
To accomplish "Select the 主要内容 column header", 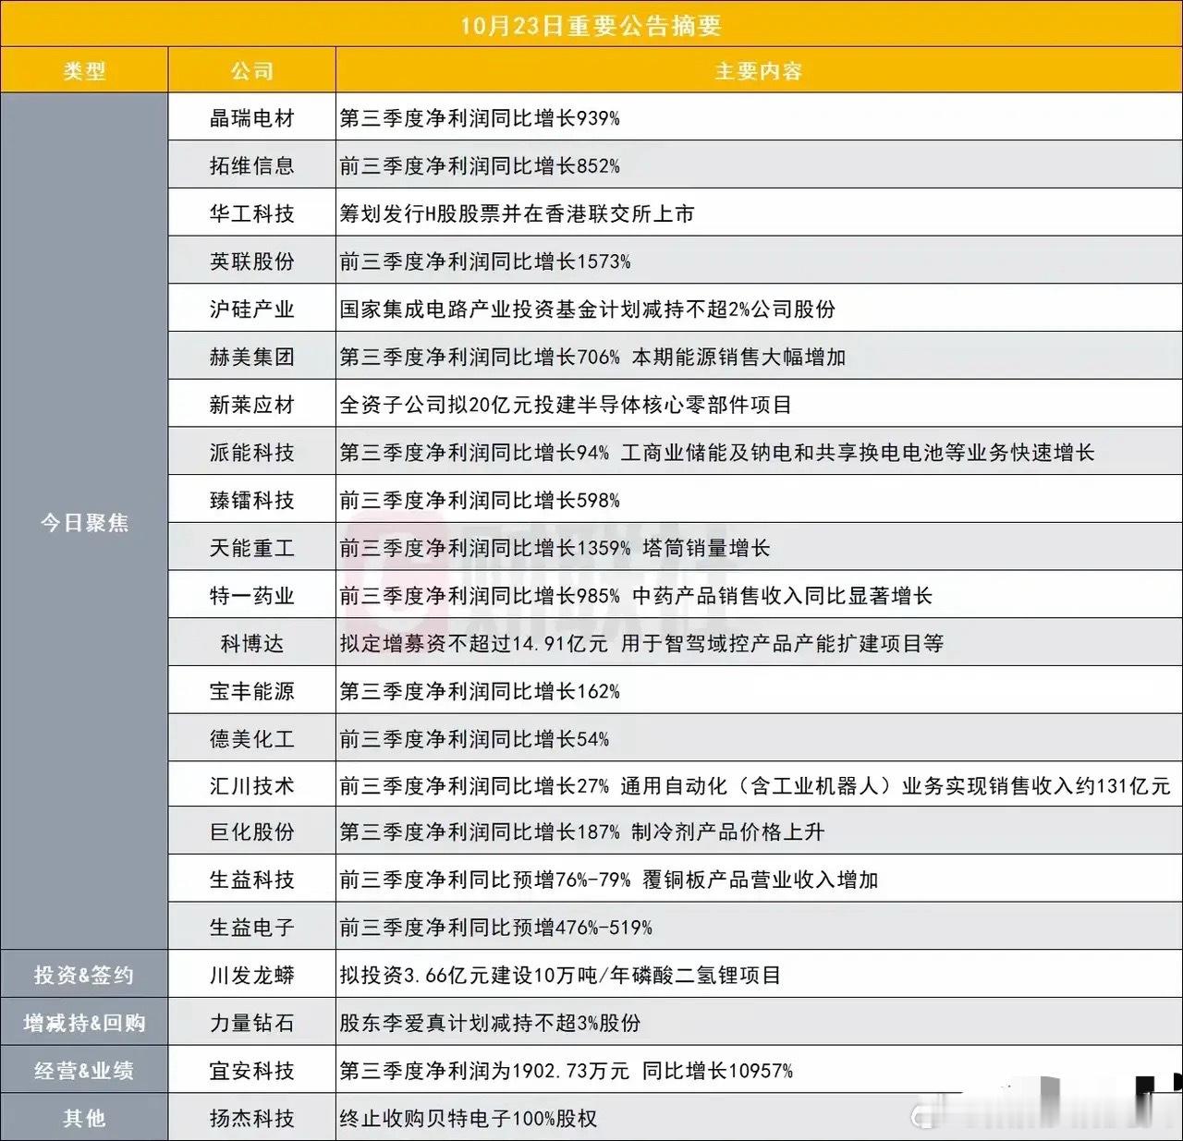I will (758, 71).
